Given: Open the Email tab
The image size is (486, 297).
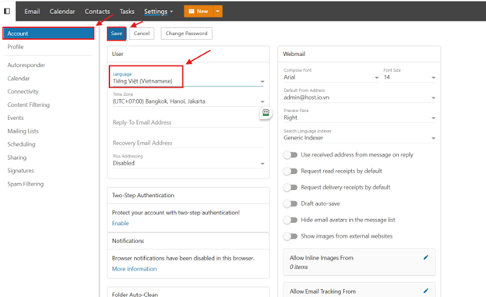Looking at the screenshot, I should click(x=32, y=12).
